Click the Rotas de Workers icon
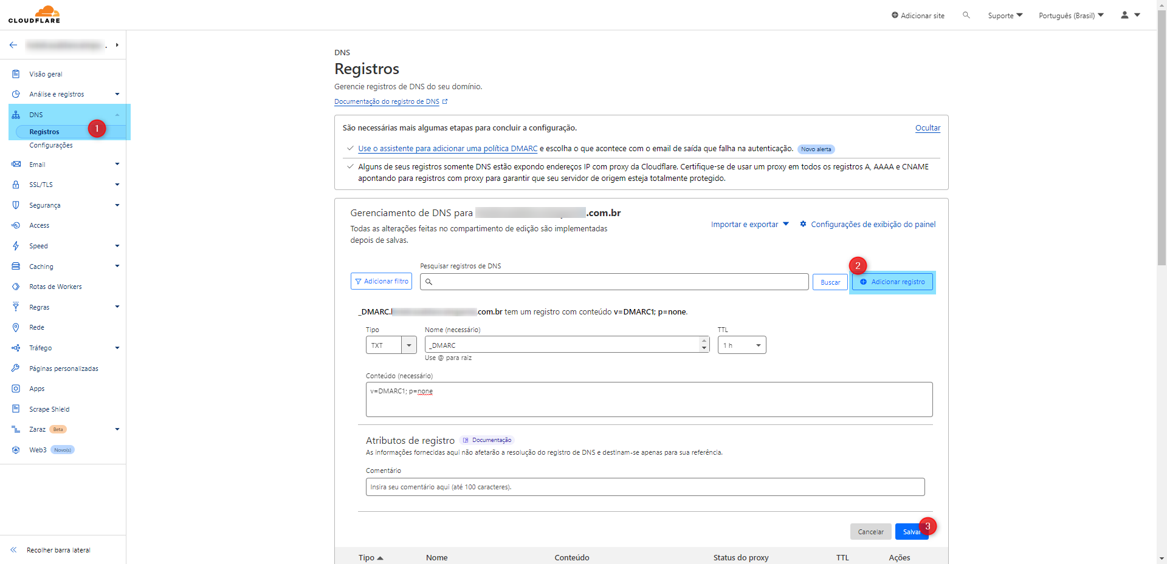The image size is (1167, 564). tap(16, 287)
